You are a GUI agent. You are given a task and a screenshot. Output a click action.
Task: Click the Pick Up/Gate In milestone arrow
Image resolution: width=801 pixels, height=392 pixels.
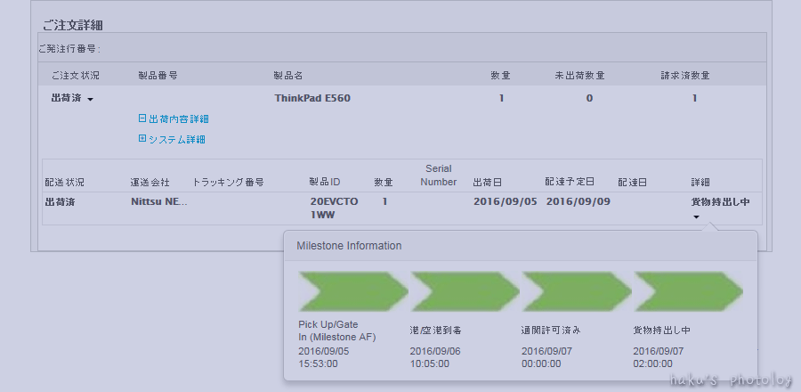pyautogui.click(x=352, y=290)
